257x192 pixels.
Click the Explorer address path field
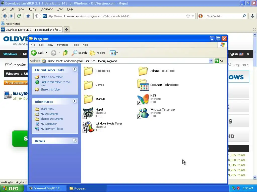point(125,61)
